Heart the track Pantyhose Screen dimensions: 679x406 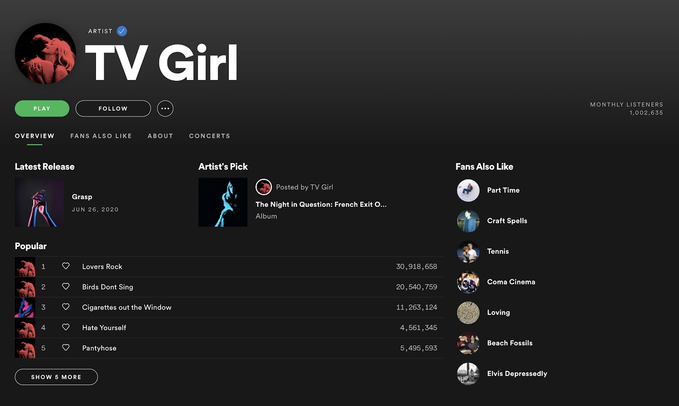(66, 348)
